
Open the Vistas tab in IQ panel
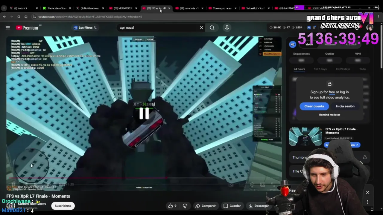(309, 44)
